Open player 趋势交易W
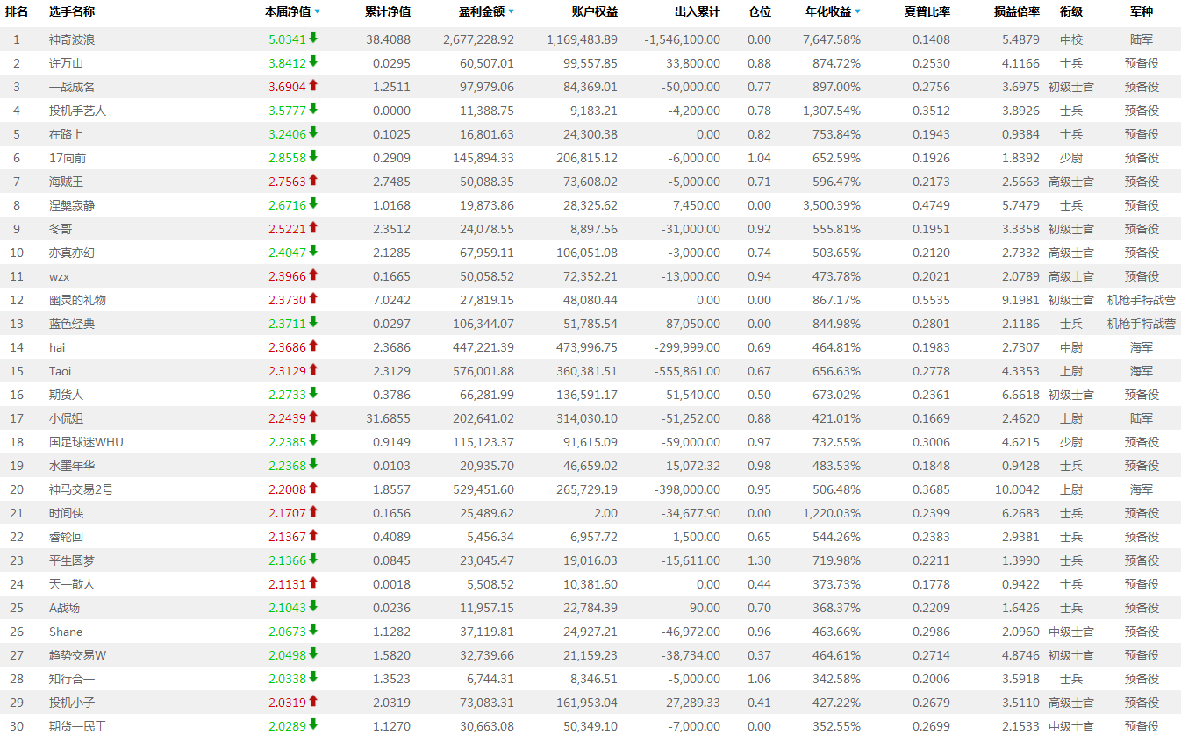1181x735 pixels. 77,655
